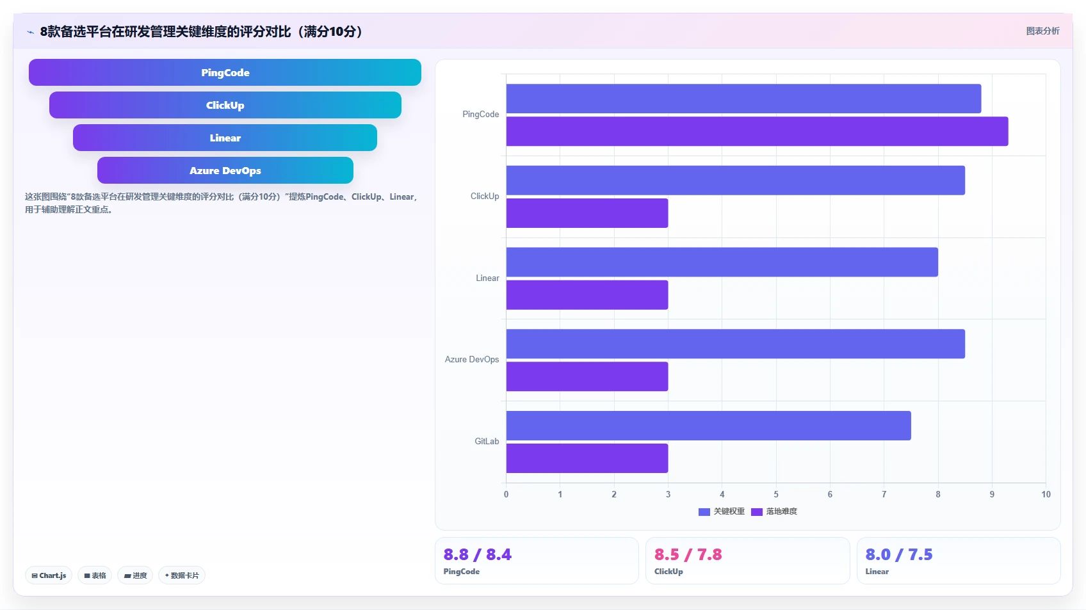Click the 关键权重 legend label text
The height and width of the screenshot is (610, 1086).
click(x=729, y=511)
